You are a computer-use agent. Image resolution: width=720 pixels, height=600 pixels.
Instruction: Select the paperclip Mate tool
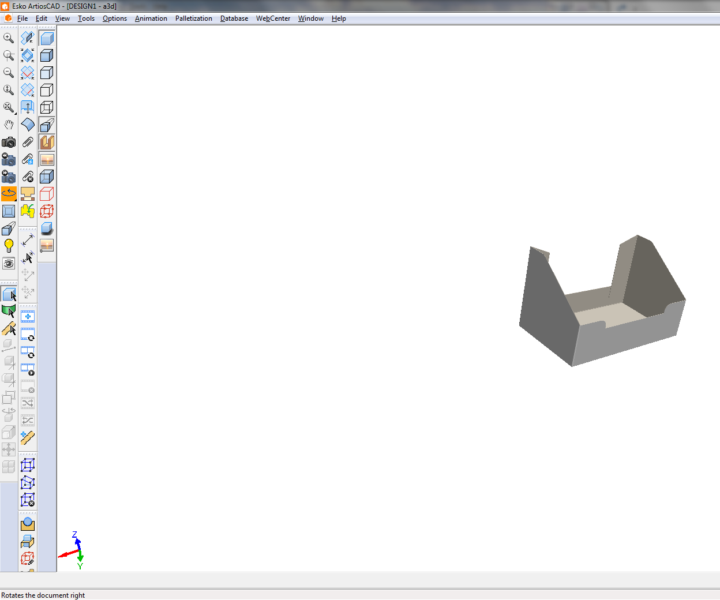tap(28, 142)
